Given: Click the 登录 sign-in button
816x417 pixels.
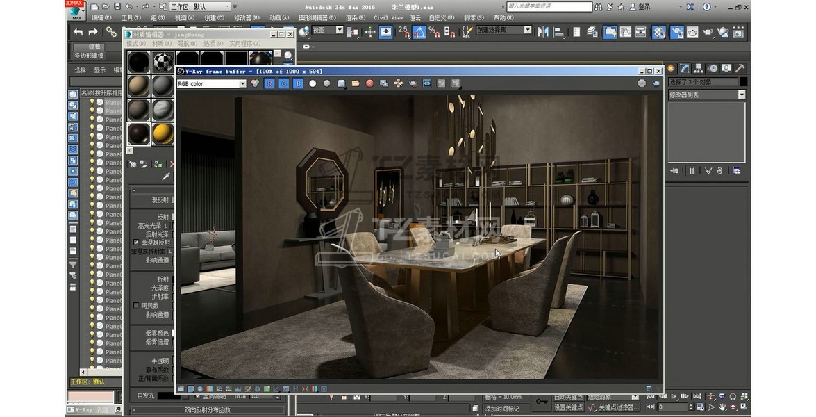Looking at the screenshot, I should coord(644,6).
